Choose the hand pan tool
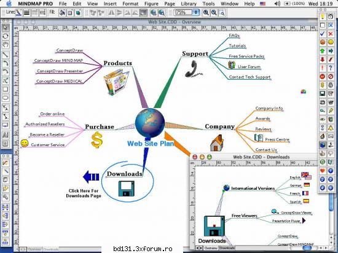 click(x=6, y=45)
